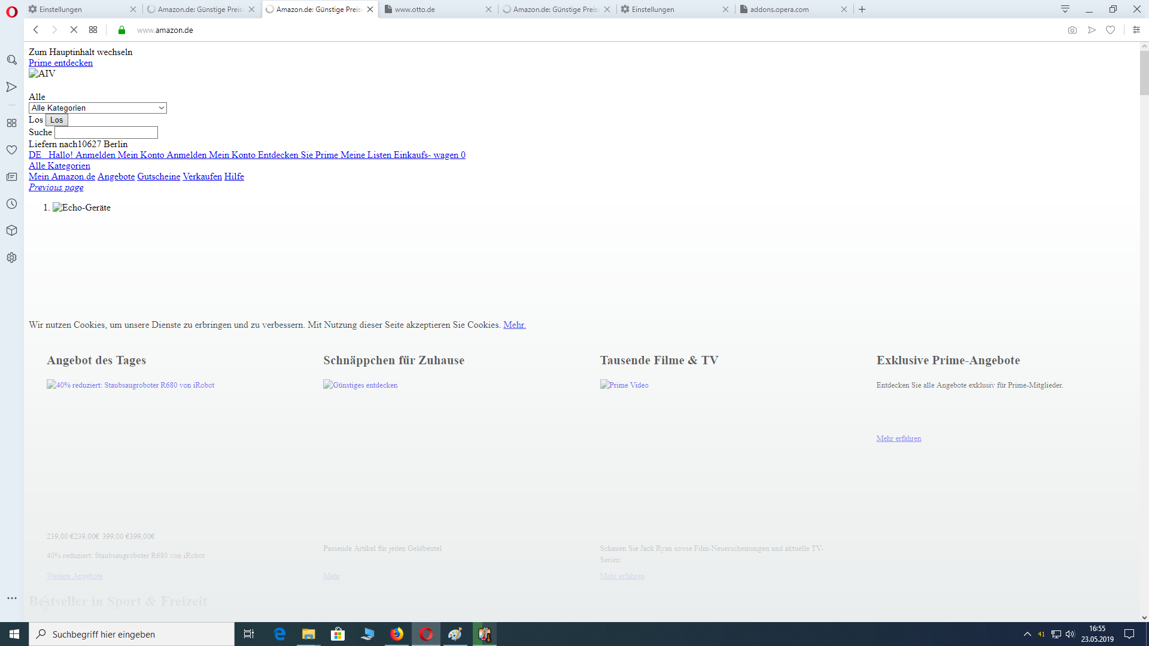View site security padlock info
Image resolution: width=1149 pixels, height=646 pixels.
pos(121,30)
